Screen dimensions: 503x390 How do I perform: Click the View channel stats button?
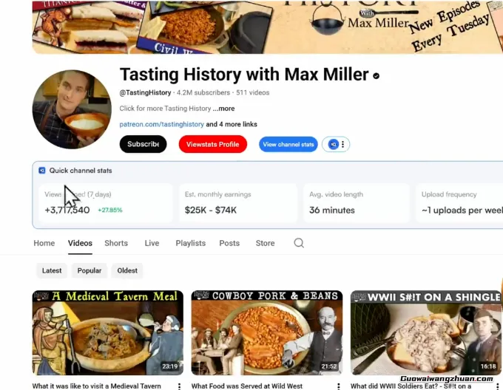click(288, 145)
